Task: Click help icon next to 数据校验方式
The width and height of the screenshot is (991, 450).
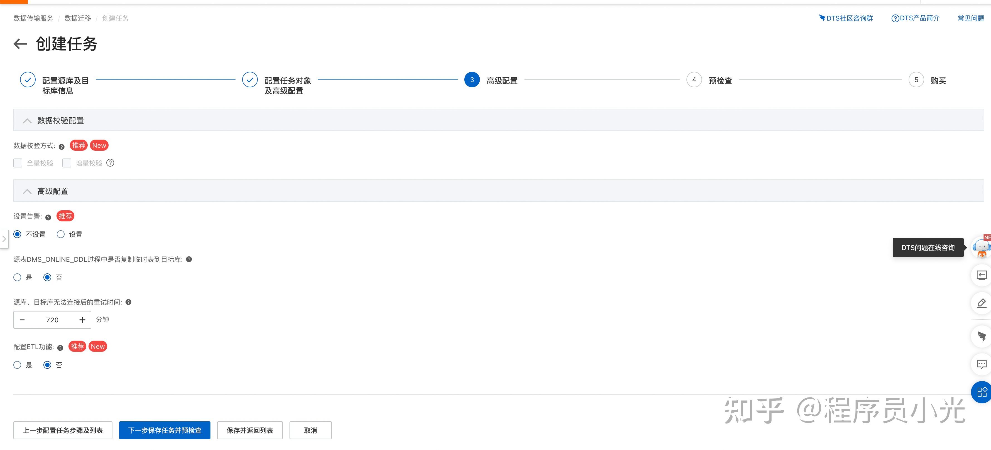Action: click(x=62, y=146)
